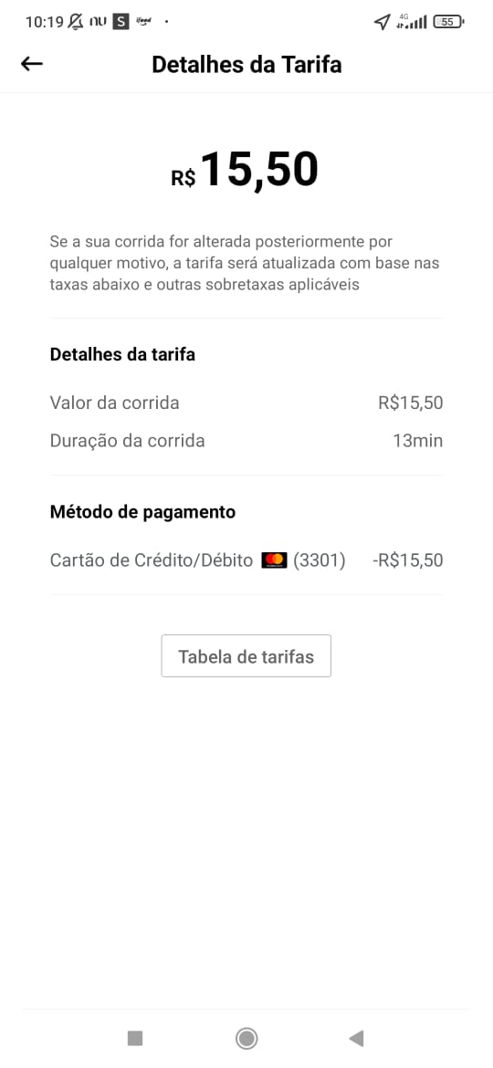Tap the battery indicator in status bar
Viewport: 493px width, 1068px height.
449,22
